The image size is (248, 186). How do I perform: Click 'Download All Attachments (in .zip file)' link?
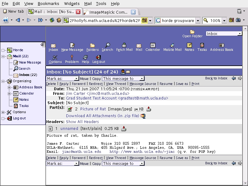102,116
